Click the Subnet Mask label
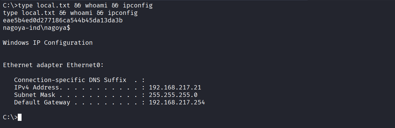This screenshot has width=395, height=128. coord(35,95)
